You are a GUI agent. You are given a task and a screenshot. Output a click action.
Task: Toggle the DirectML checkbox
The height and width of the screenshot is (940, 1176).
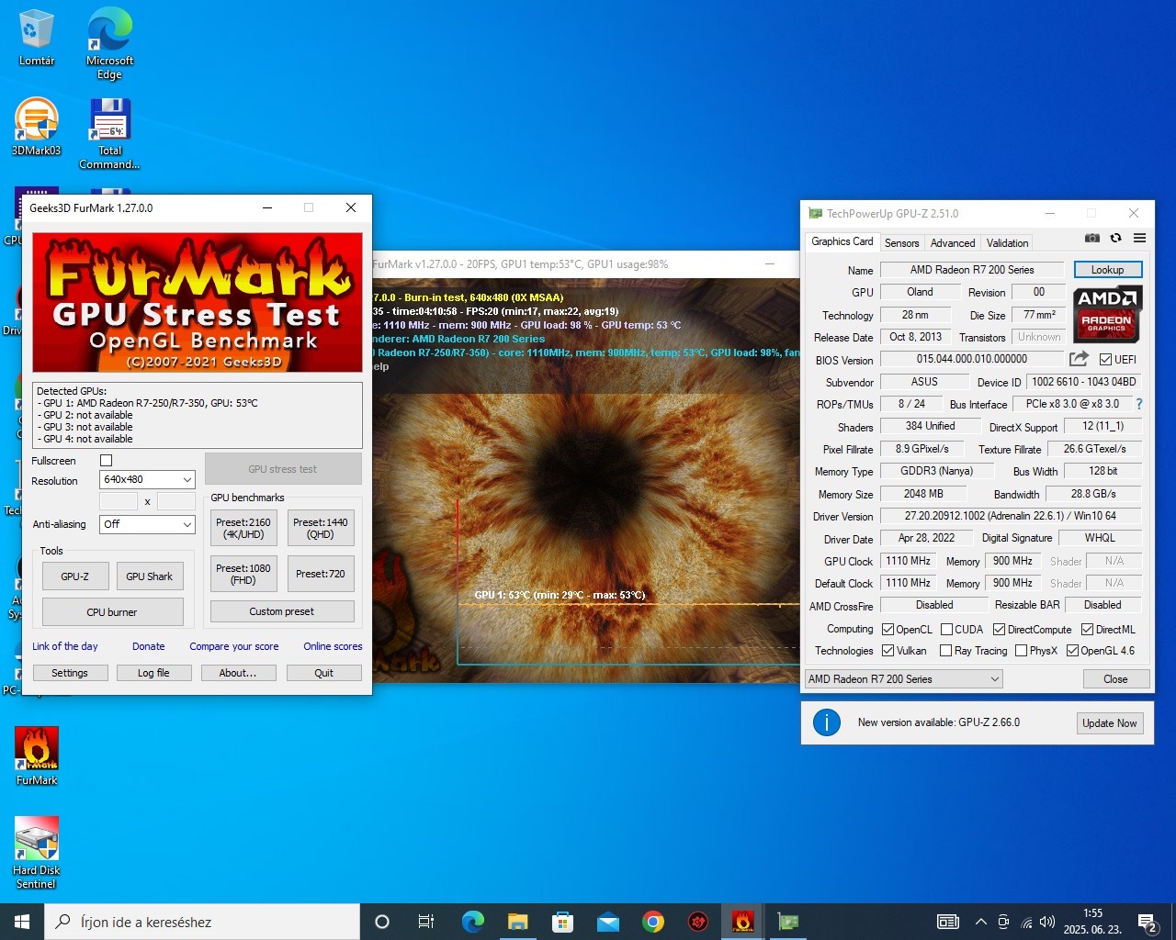[1087, 630]
